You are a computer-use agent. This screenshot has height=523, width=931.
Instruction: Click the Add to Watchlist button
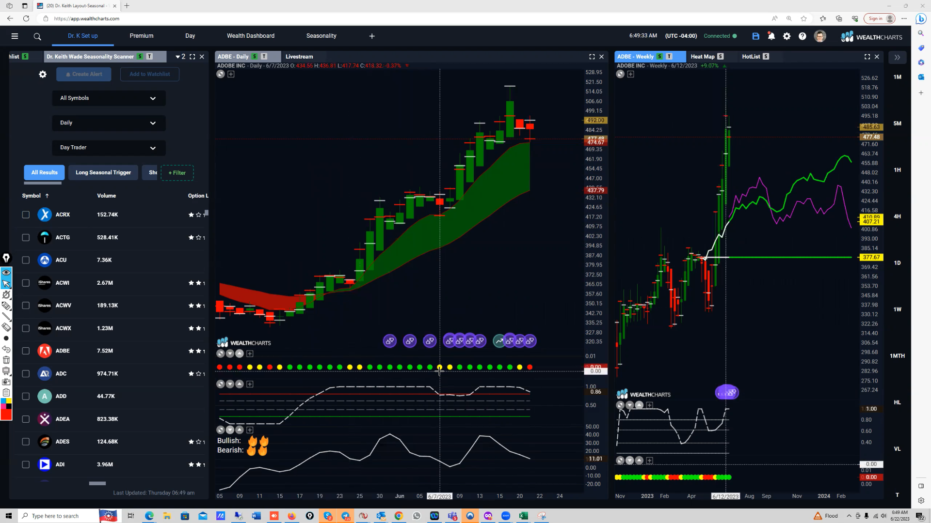(x=149, y=74)
